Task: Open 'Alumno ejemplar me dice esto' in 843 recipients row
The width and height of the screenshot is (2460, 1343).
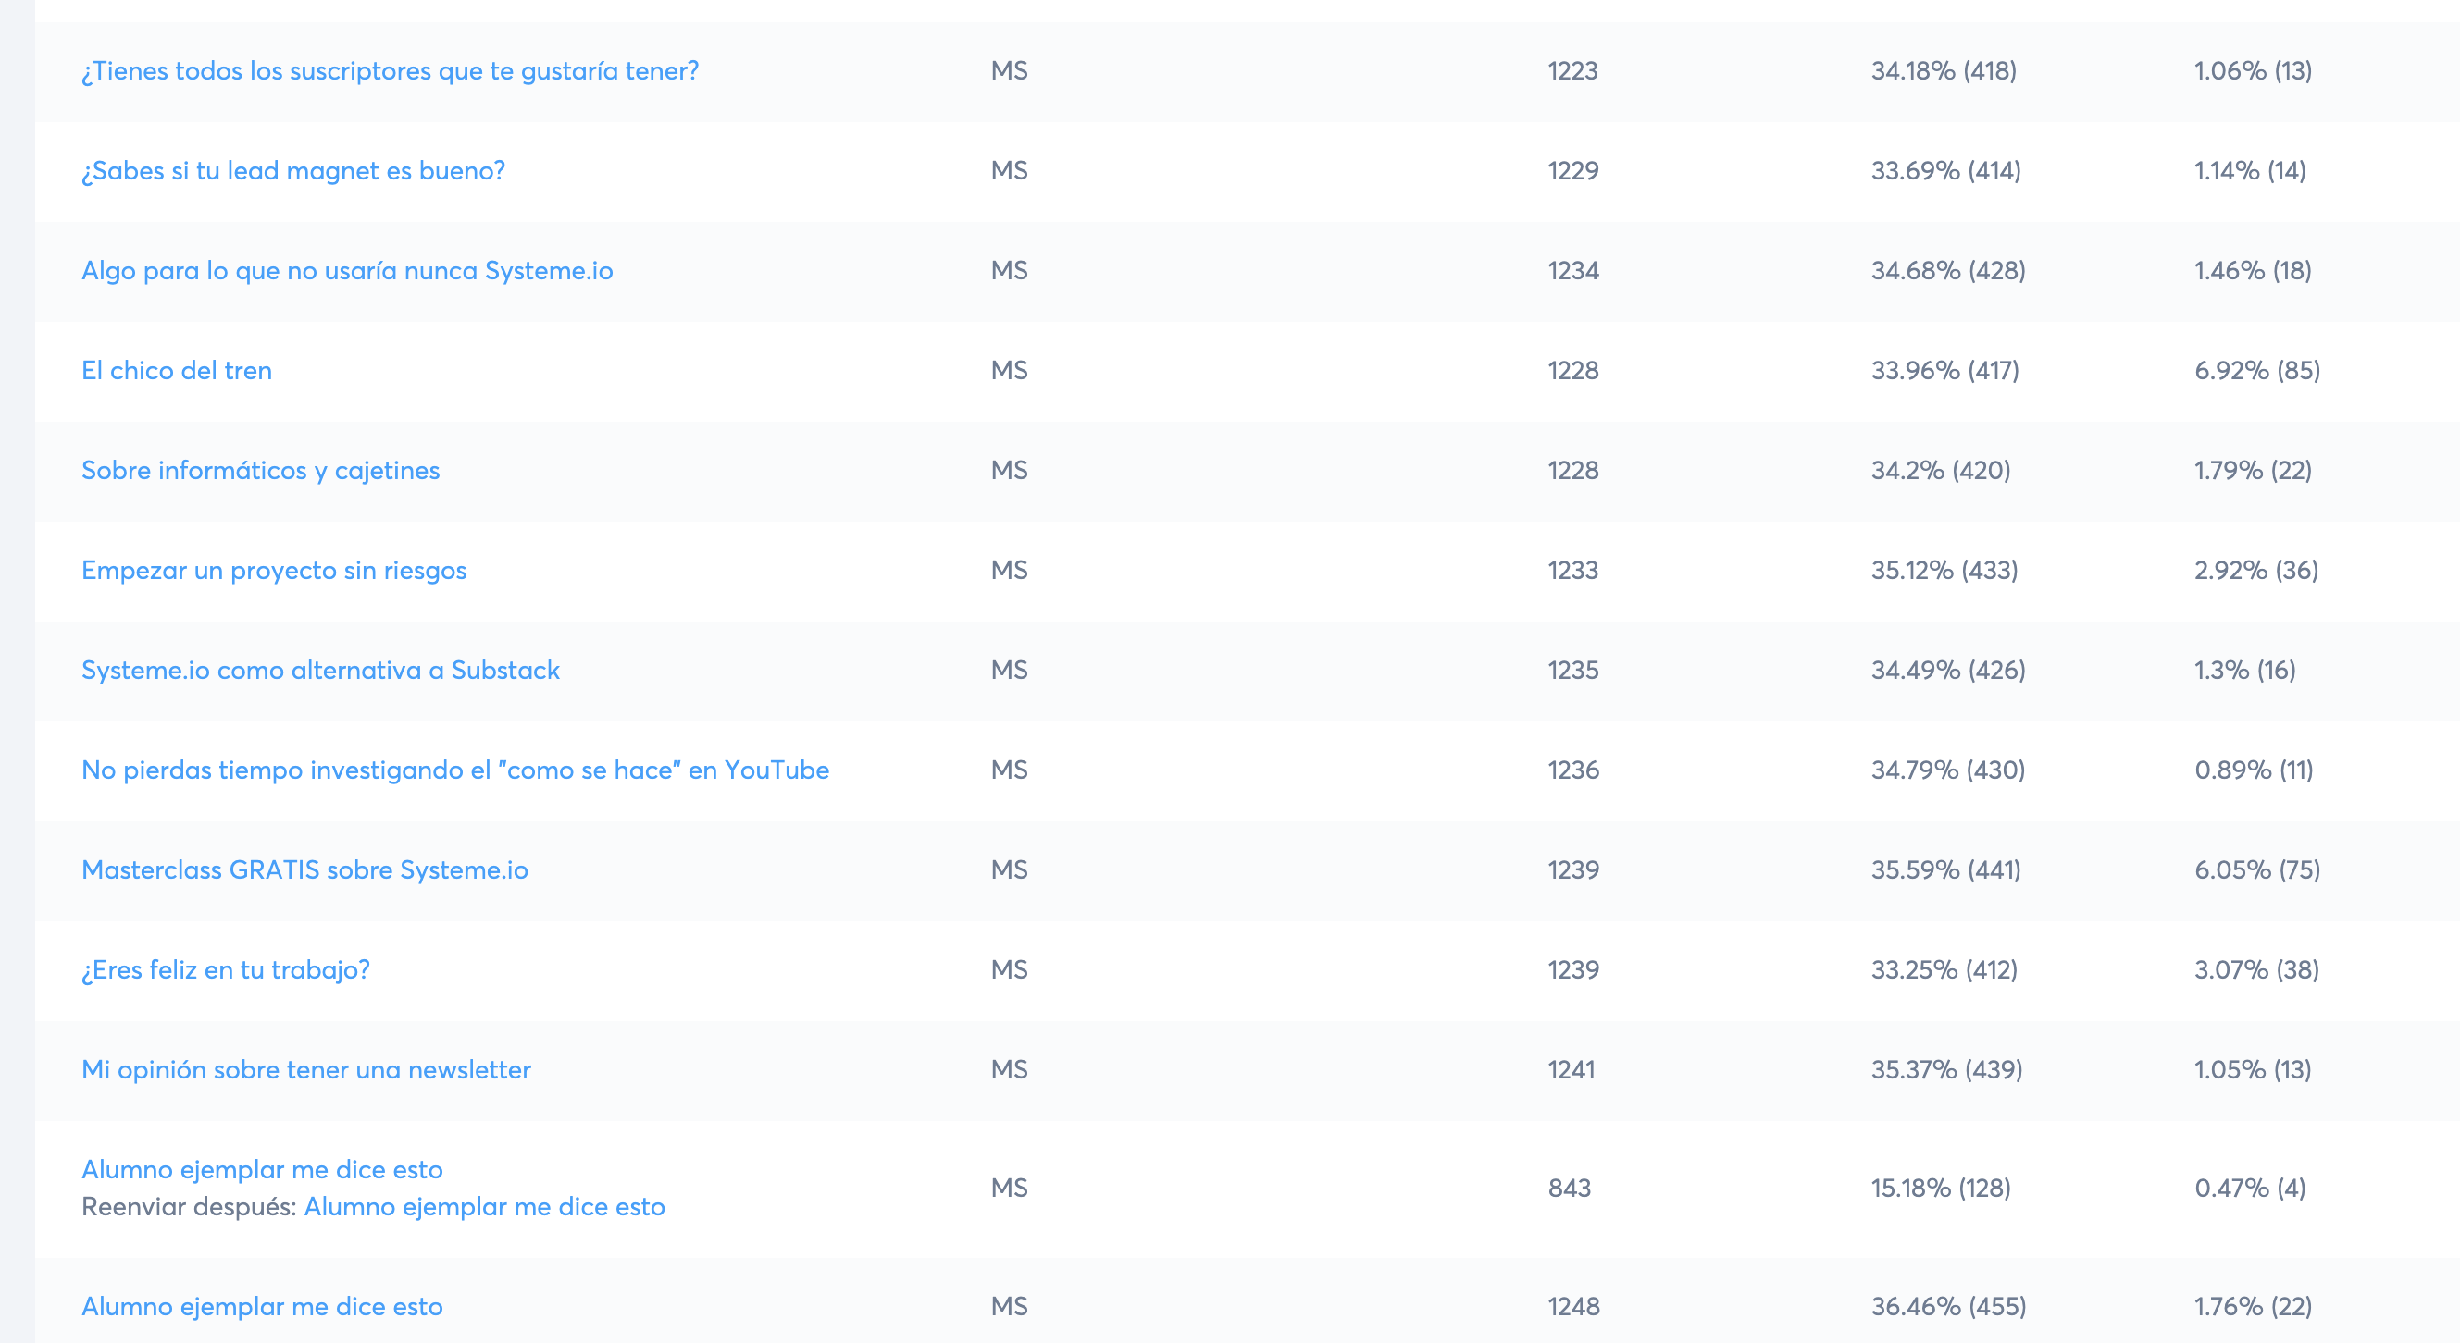Action: [262, 1170]
